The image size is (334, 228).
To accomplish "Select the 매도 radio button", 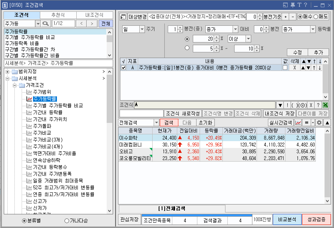I will click(316, 17).
